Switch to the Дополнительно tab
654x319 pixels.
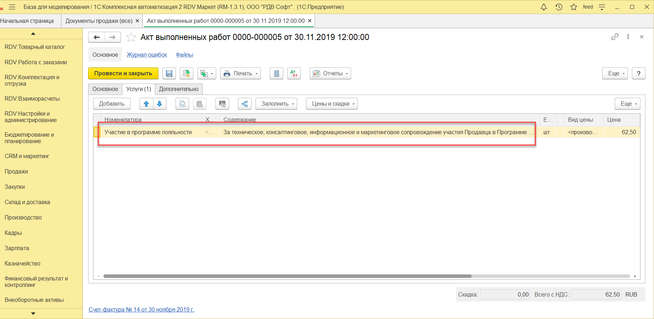coord(179,89)
